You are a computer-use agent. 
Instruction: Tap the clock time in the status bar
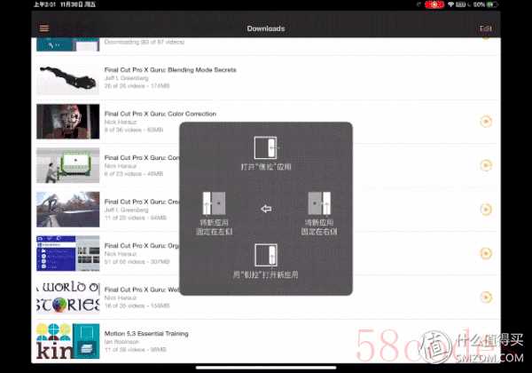44,4
